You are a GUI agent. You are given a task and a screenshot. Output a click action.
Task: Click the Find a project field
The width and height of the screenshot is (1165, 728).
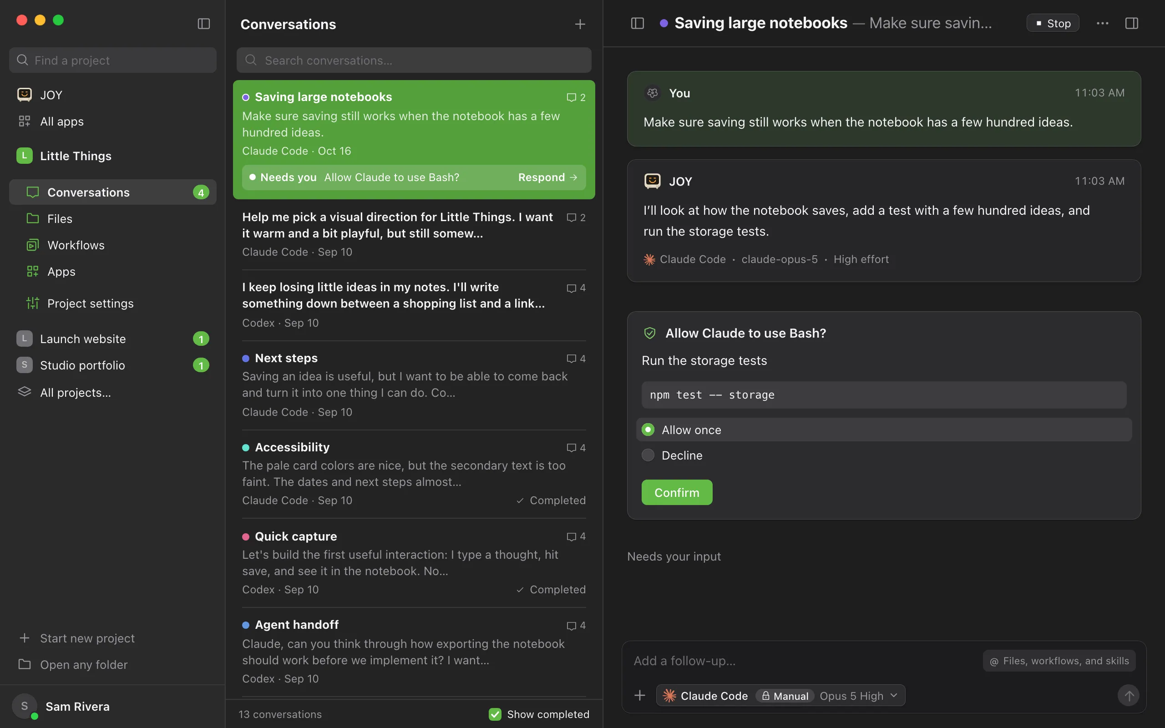point(113,60)
